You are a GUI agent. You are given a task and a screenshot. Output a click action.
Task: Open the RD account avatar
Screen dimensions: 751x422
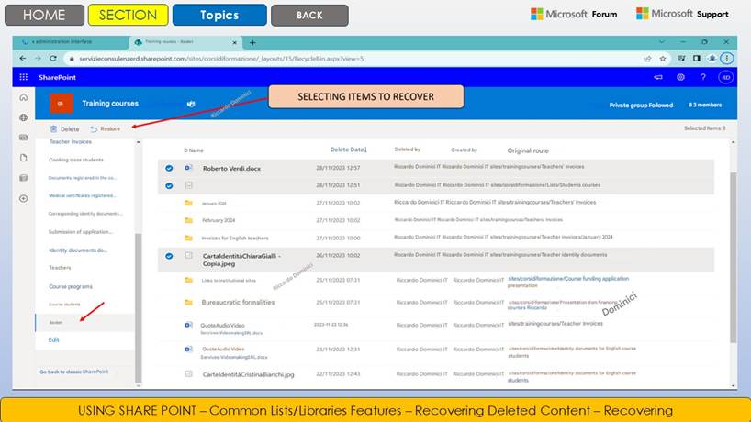coord(725,77)
